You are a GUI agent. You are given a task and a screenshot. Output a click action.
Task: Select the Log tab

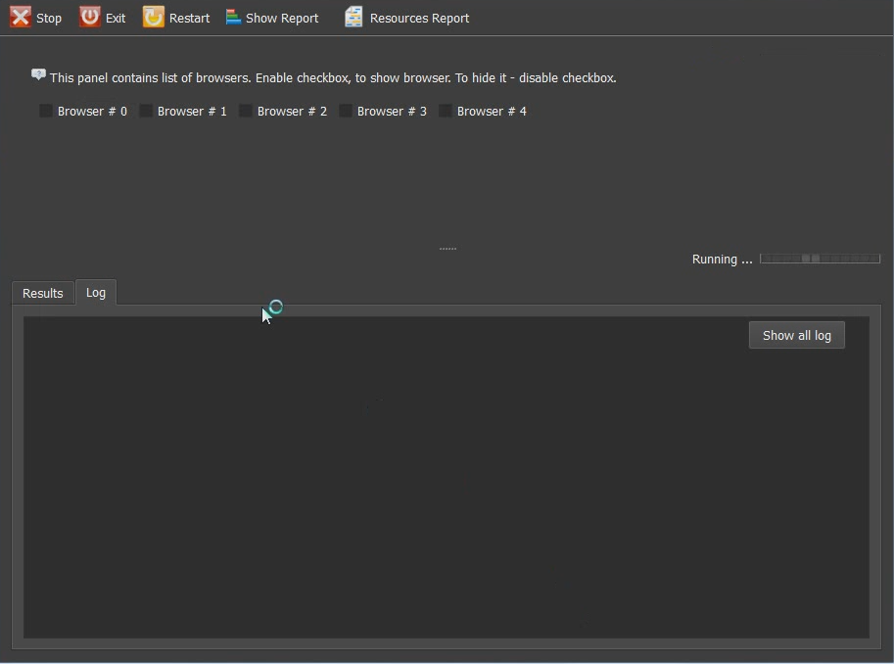[x=96, y=292]
